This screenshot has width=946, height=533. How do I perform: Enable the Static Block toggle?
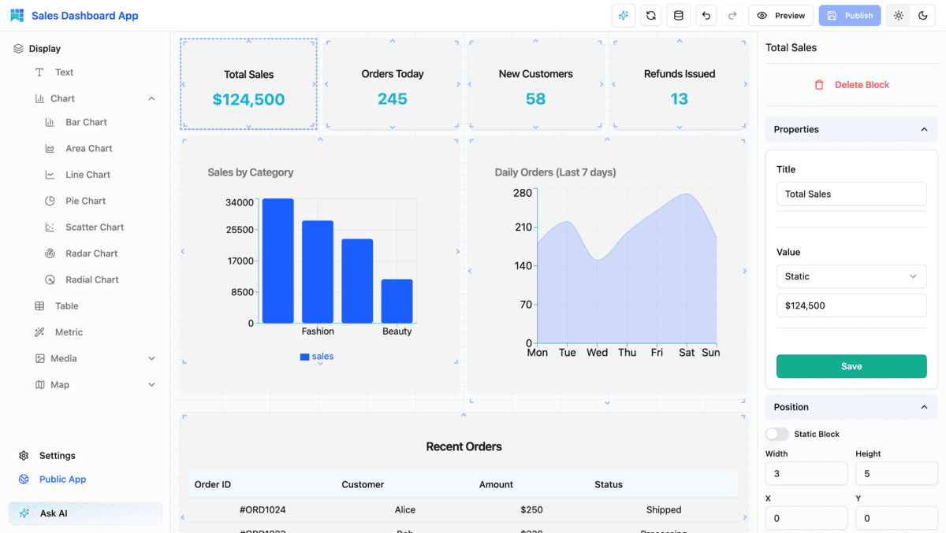click(x=777, y=433)
